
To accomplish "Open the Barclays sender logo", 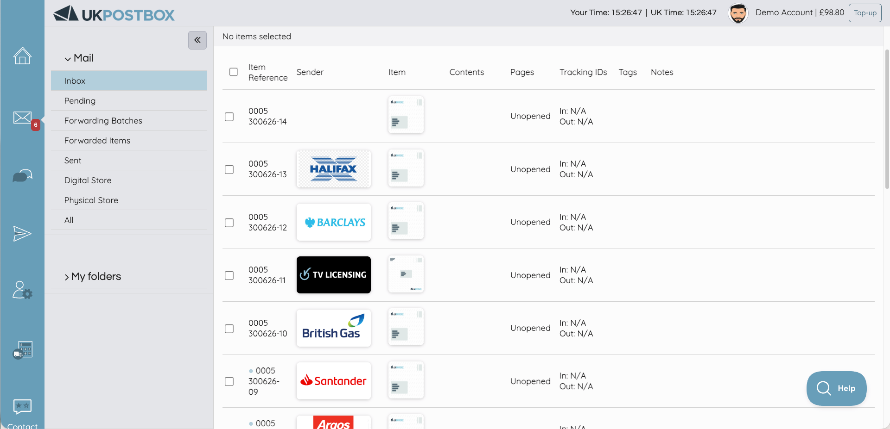I will pyautogui.click(x=334, y=222).
